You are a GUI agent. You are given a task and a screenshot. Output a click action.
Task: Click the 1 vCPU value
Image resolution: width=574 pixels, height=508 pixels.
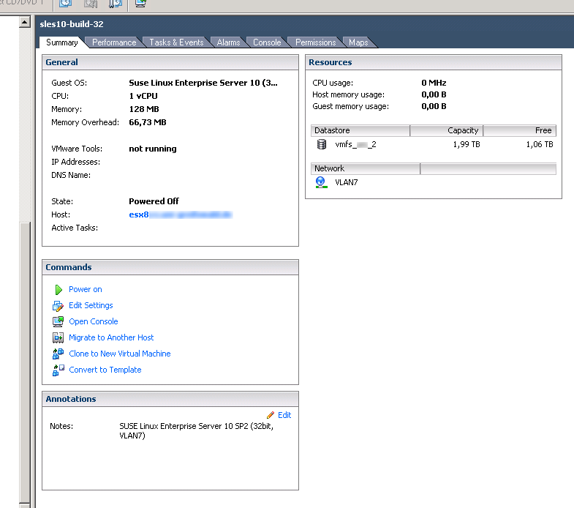143,96
